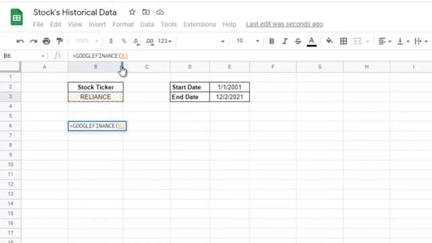Click the Print icon
Viewport: 432px width, 243px height.
pos(47,41)
